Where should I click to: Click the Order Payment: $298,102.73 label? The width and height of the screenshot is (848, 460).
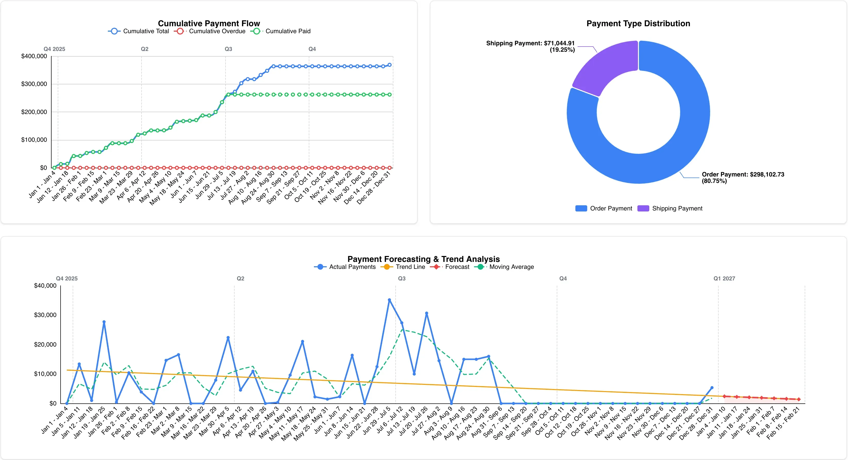(x=743, y=178)
